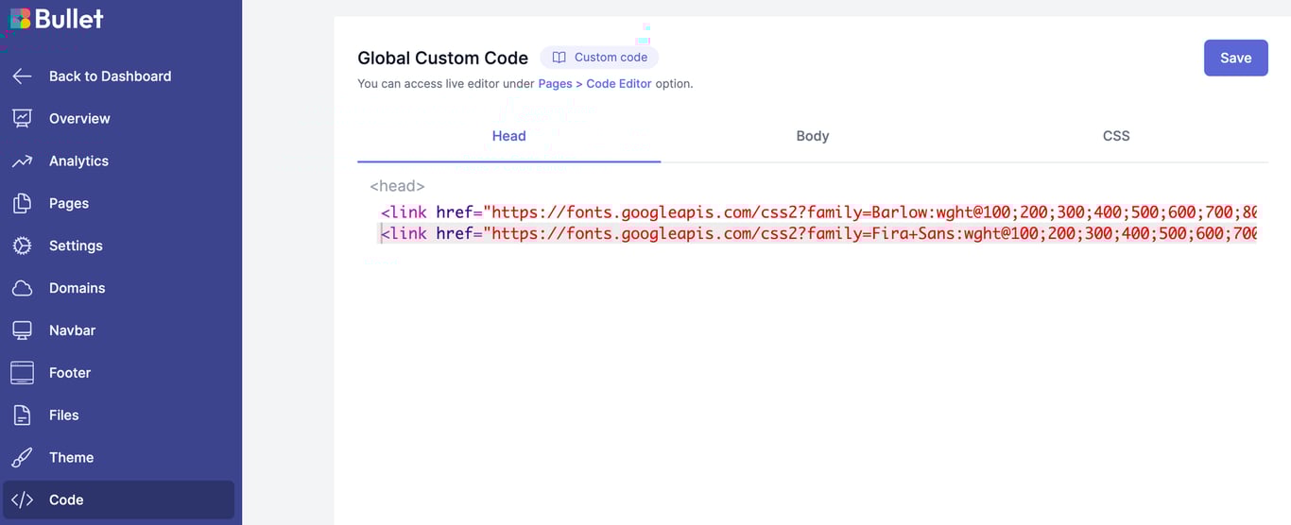
Task: Click the Navbar monitor icon
Action: pyautogui.click(x=22, y=330)
